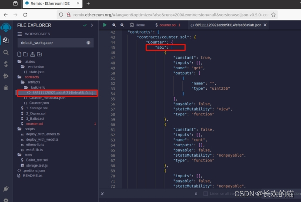Viewport: 301px width, 202px height.
Task: Open the Search in files icon
Action: [6, 53]
